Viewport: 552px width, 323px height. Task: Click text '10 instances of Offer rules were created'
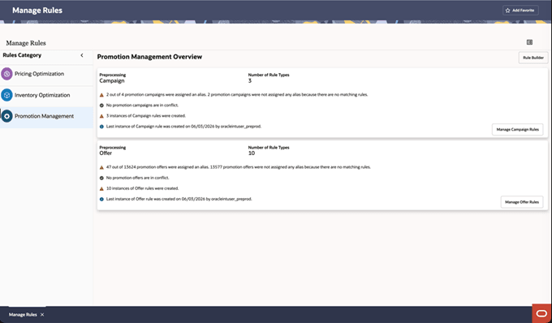142,188
